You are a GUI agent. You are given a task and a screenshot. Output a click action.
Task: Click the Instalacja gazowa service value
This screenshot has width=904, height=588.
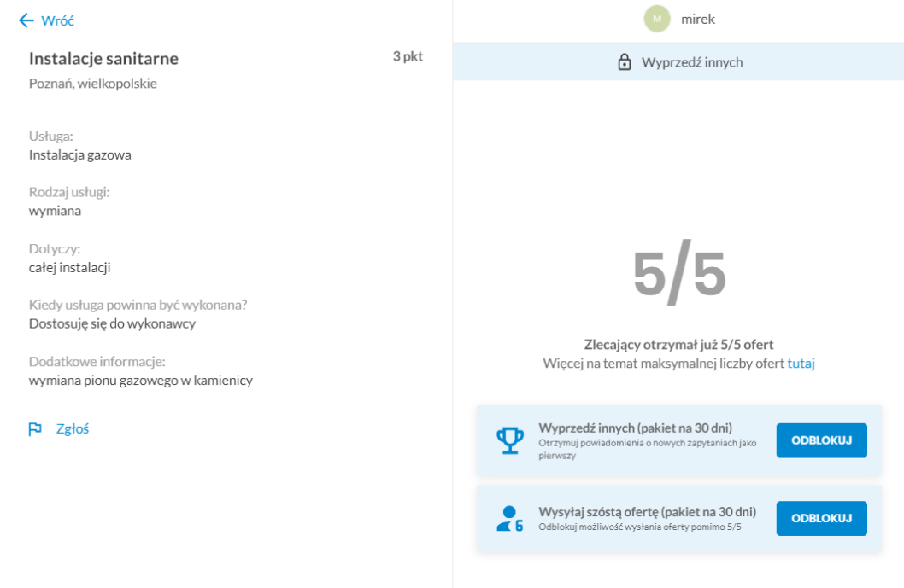tap(80, 155)
